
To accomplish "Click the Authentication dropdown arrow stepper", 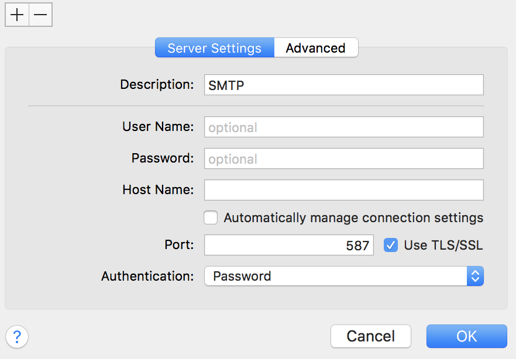I will pyautogui.click(x=475, y=276).
